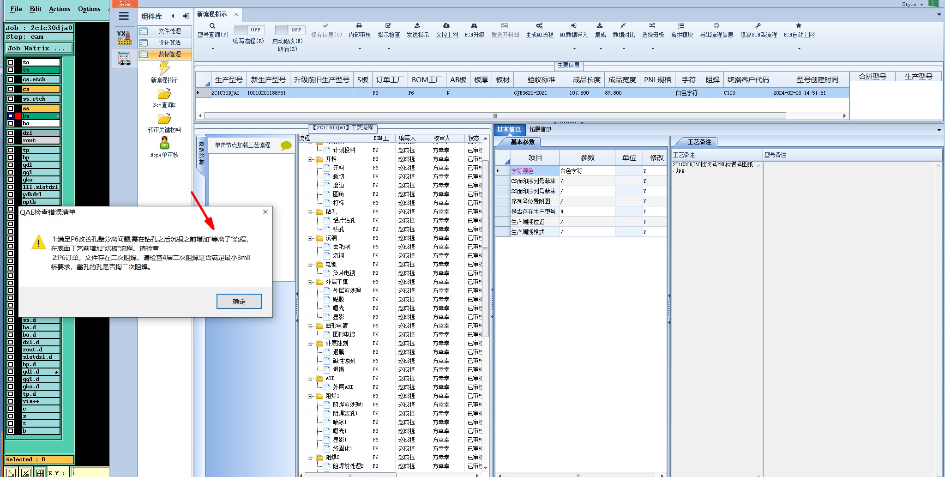Click the ECN自动上网 star icon
Image resolution: width=945 pixels, height=477 pixels.
coord(799,26)
